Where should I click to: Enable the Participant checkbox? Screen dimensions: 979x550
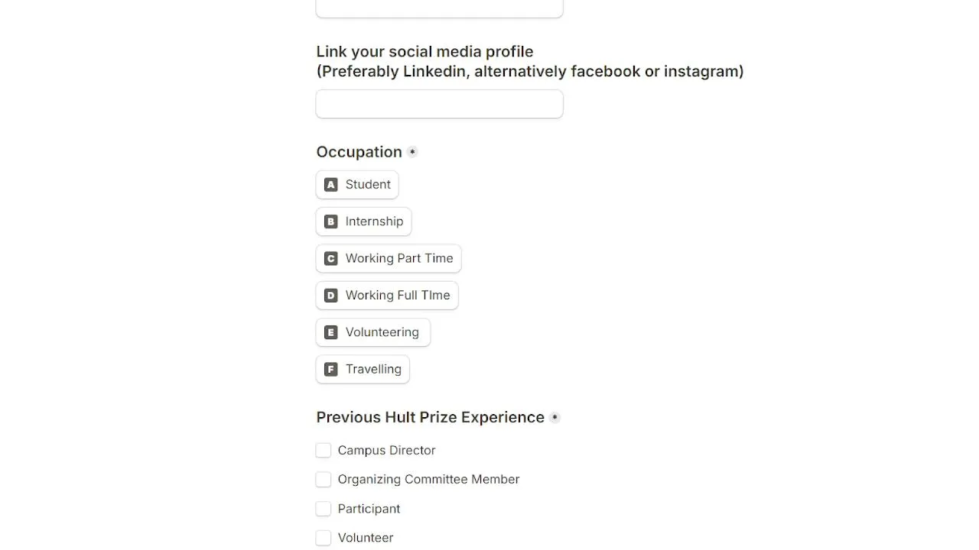[x=324, y=509]
